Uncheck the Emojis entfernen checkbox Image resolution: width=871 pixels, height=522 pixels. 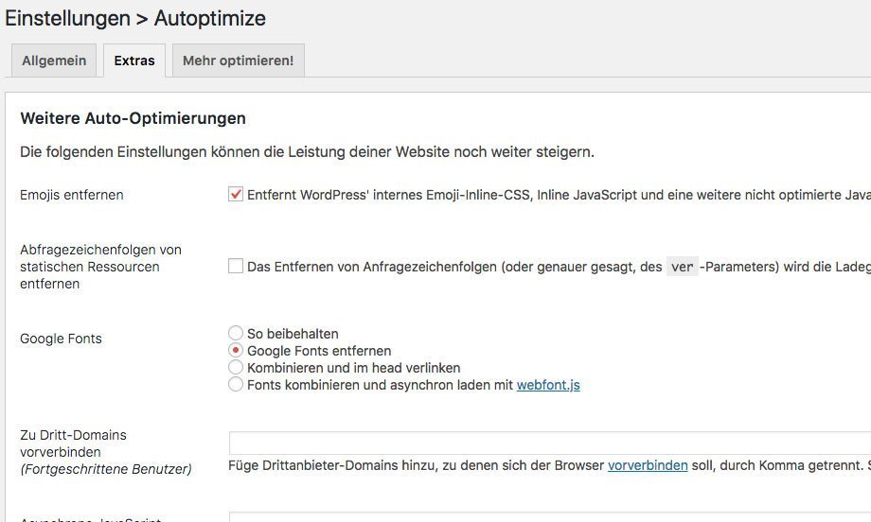point(236,195)
